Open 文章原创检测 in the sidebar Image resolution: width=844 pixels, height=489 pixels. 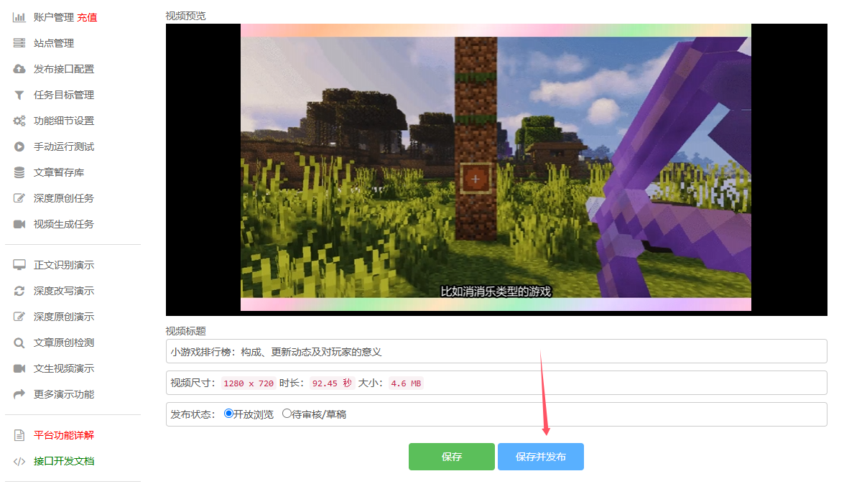(64, 343)
